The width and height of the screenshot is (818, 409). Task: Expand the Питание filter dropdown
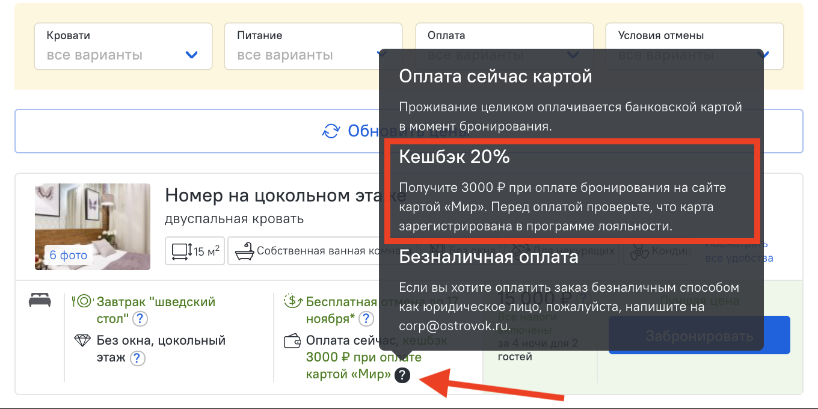[x=301, y=47]
